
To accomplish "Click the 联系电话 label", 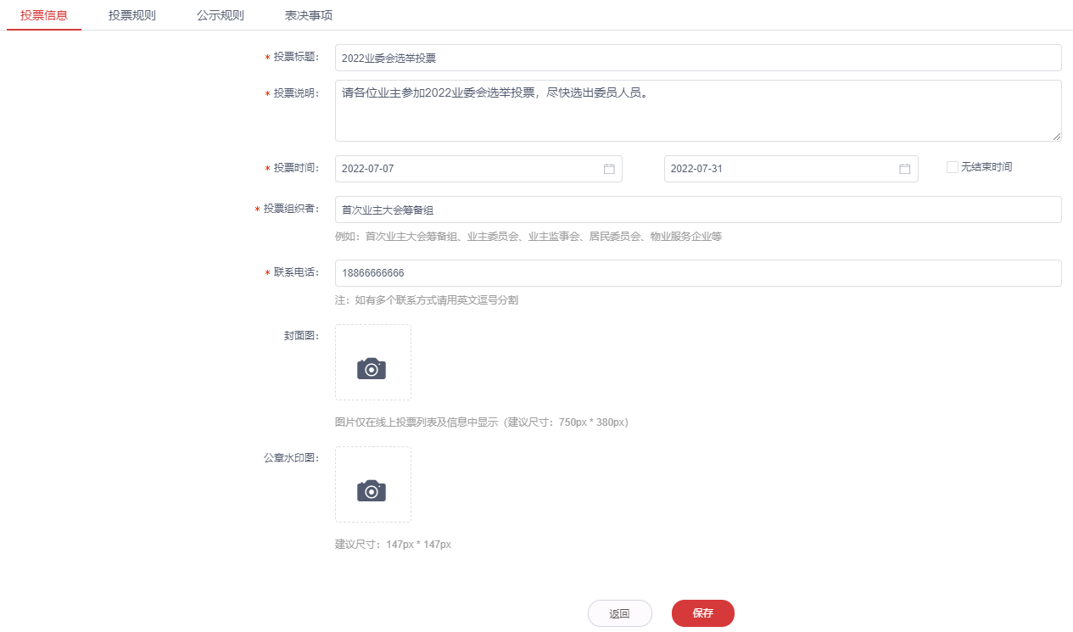I will point(296,272).
